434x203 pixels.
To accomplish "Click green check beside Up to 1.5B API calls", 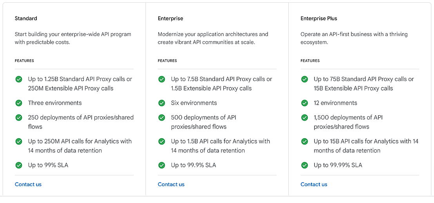I will [x=162, y=141].
